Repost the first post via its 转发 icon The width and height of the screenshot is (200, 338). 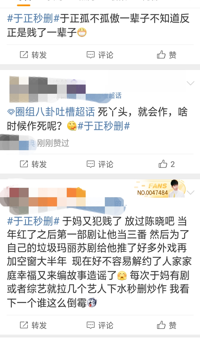tap(33, 55)
